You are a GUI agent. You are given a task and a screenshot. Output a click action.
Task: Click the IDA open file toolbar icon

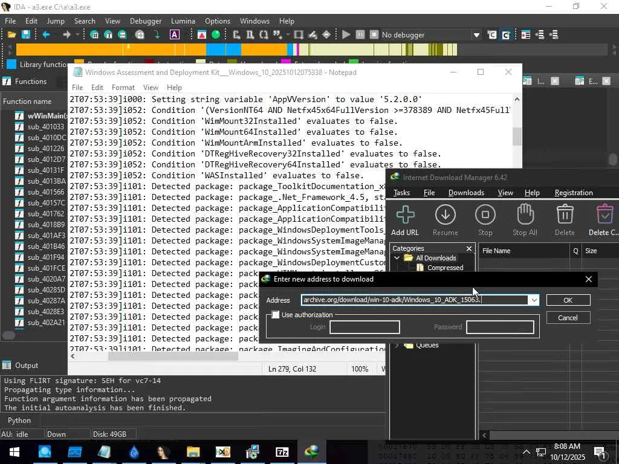[12, 34]
